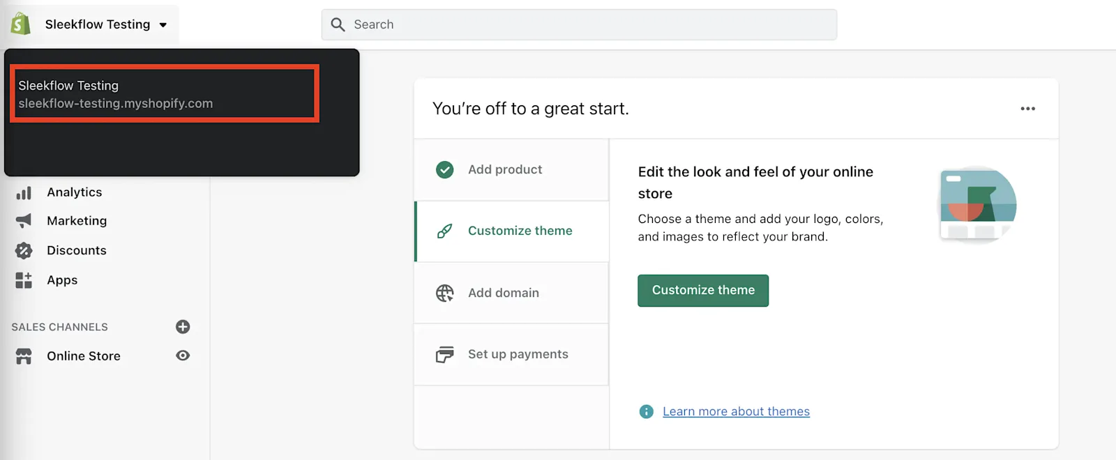Click the Set up payments card icon
This screenshot has height=460, width=1116.
coord(444,354)
